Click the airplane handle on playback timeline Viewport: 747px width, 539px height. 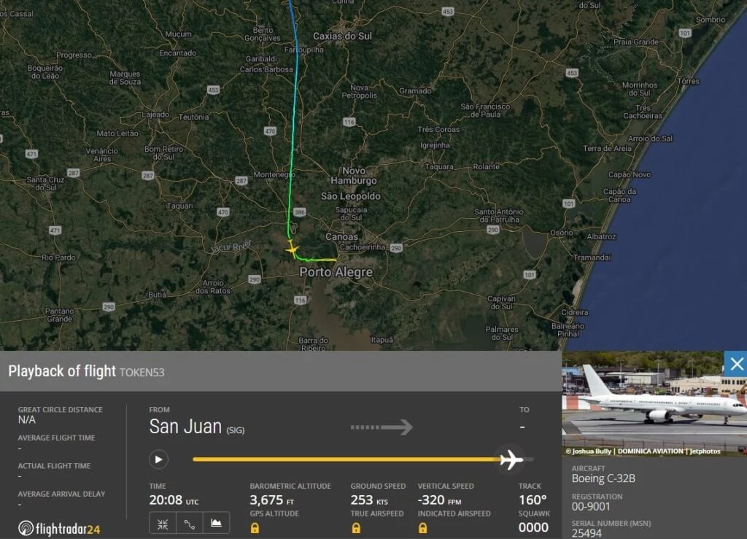tap(511, 459)
